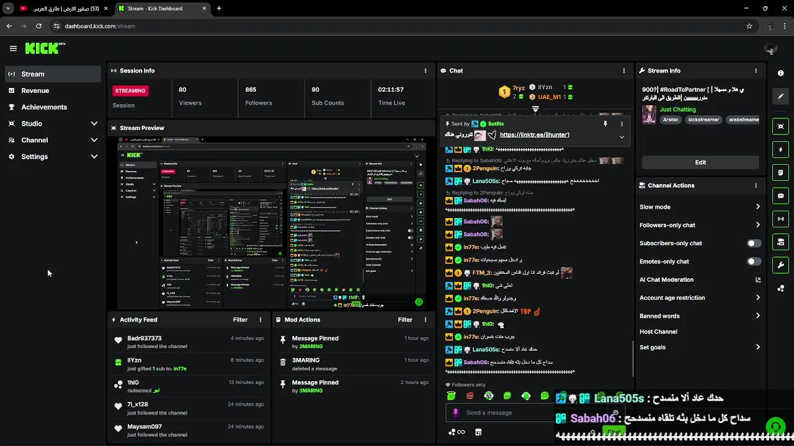Switch to the YouTube browser tab
The image size is (794, 446).
click(62, 9)
